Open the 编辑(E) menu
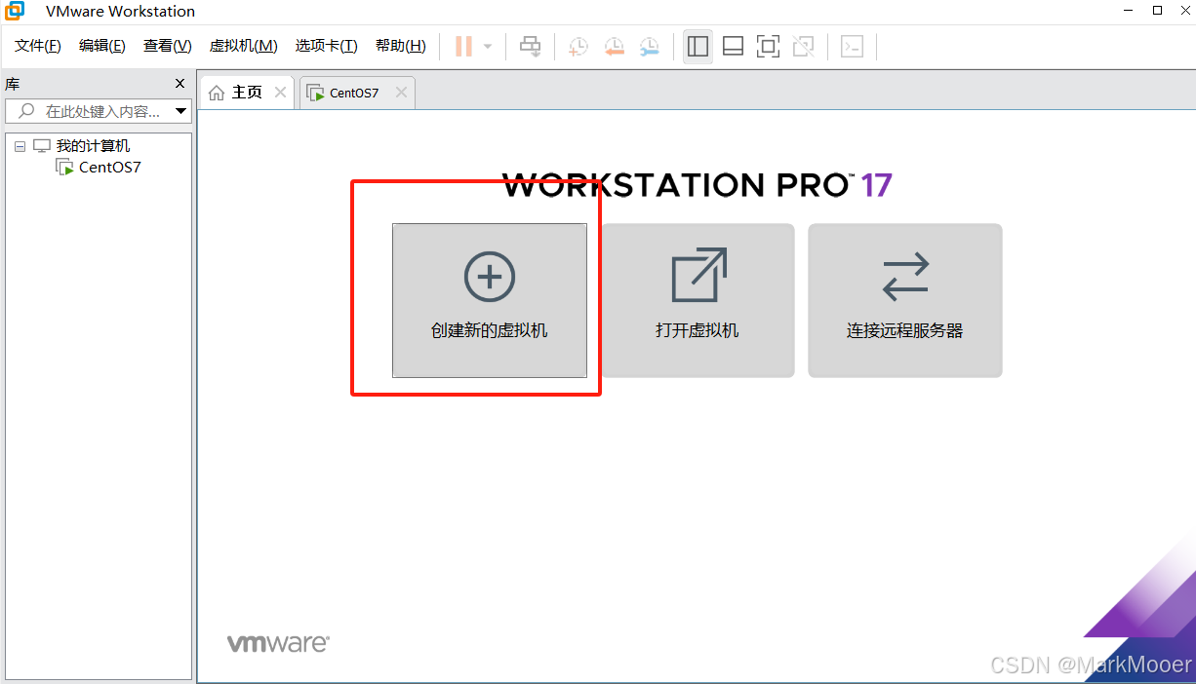The height and width of the screenshot is (684, 1196). pyautogui.click(x=102, y=46)
